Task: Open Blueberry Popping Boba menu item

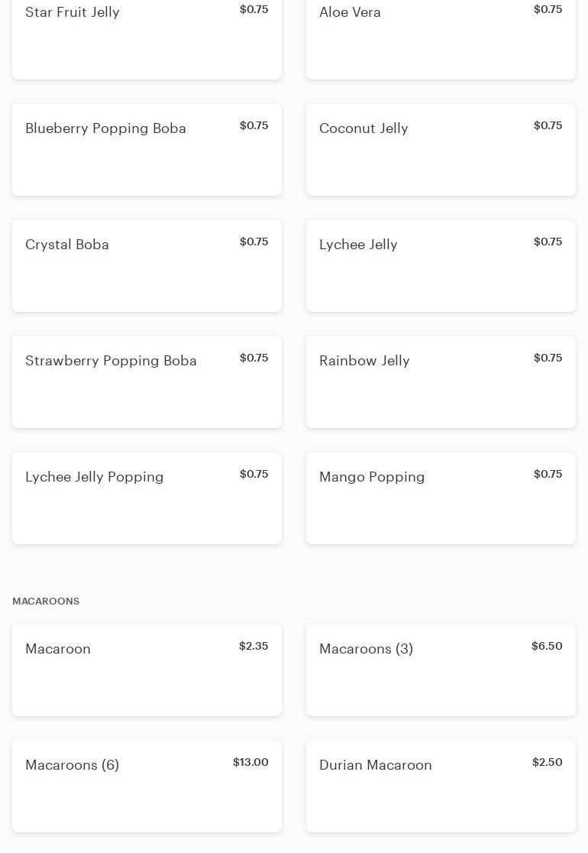Action: click(x=147, y=150)
